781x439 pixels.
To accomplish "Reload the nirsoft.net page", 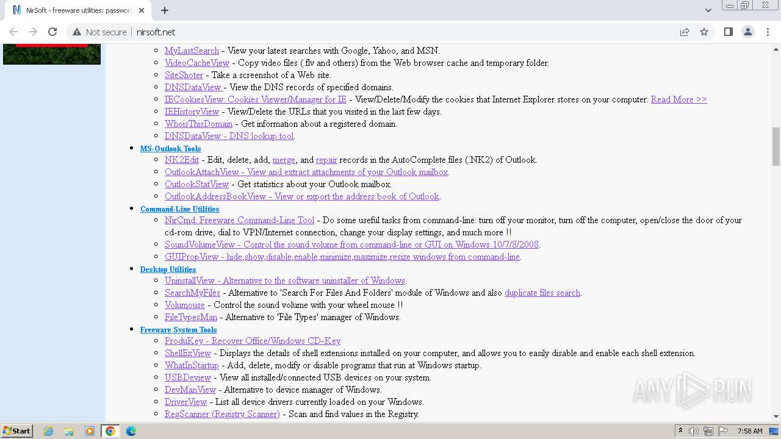I will point(52,32).
